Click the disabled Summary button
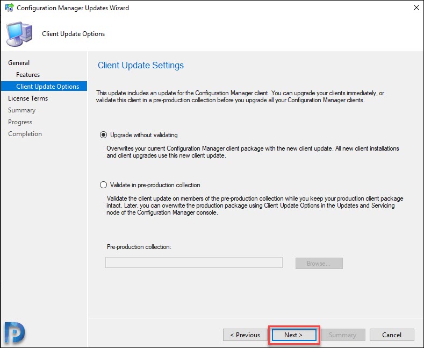Screen dimensions: 424x348 (342, 335)
